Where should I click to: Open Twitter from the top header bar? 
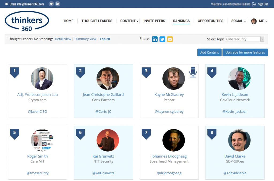tap(51, 4)
